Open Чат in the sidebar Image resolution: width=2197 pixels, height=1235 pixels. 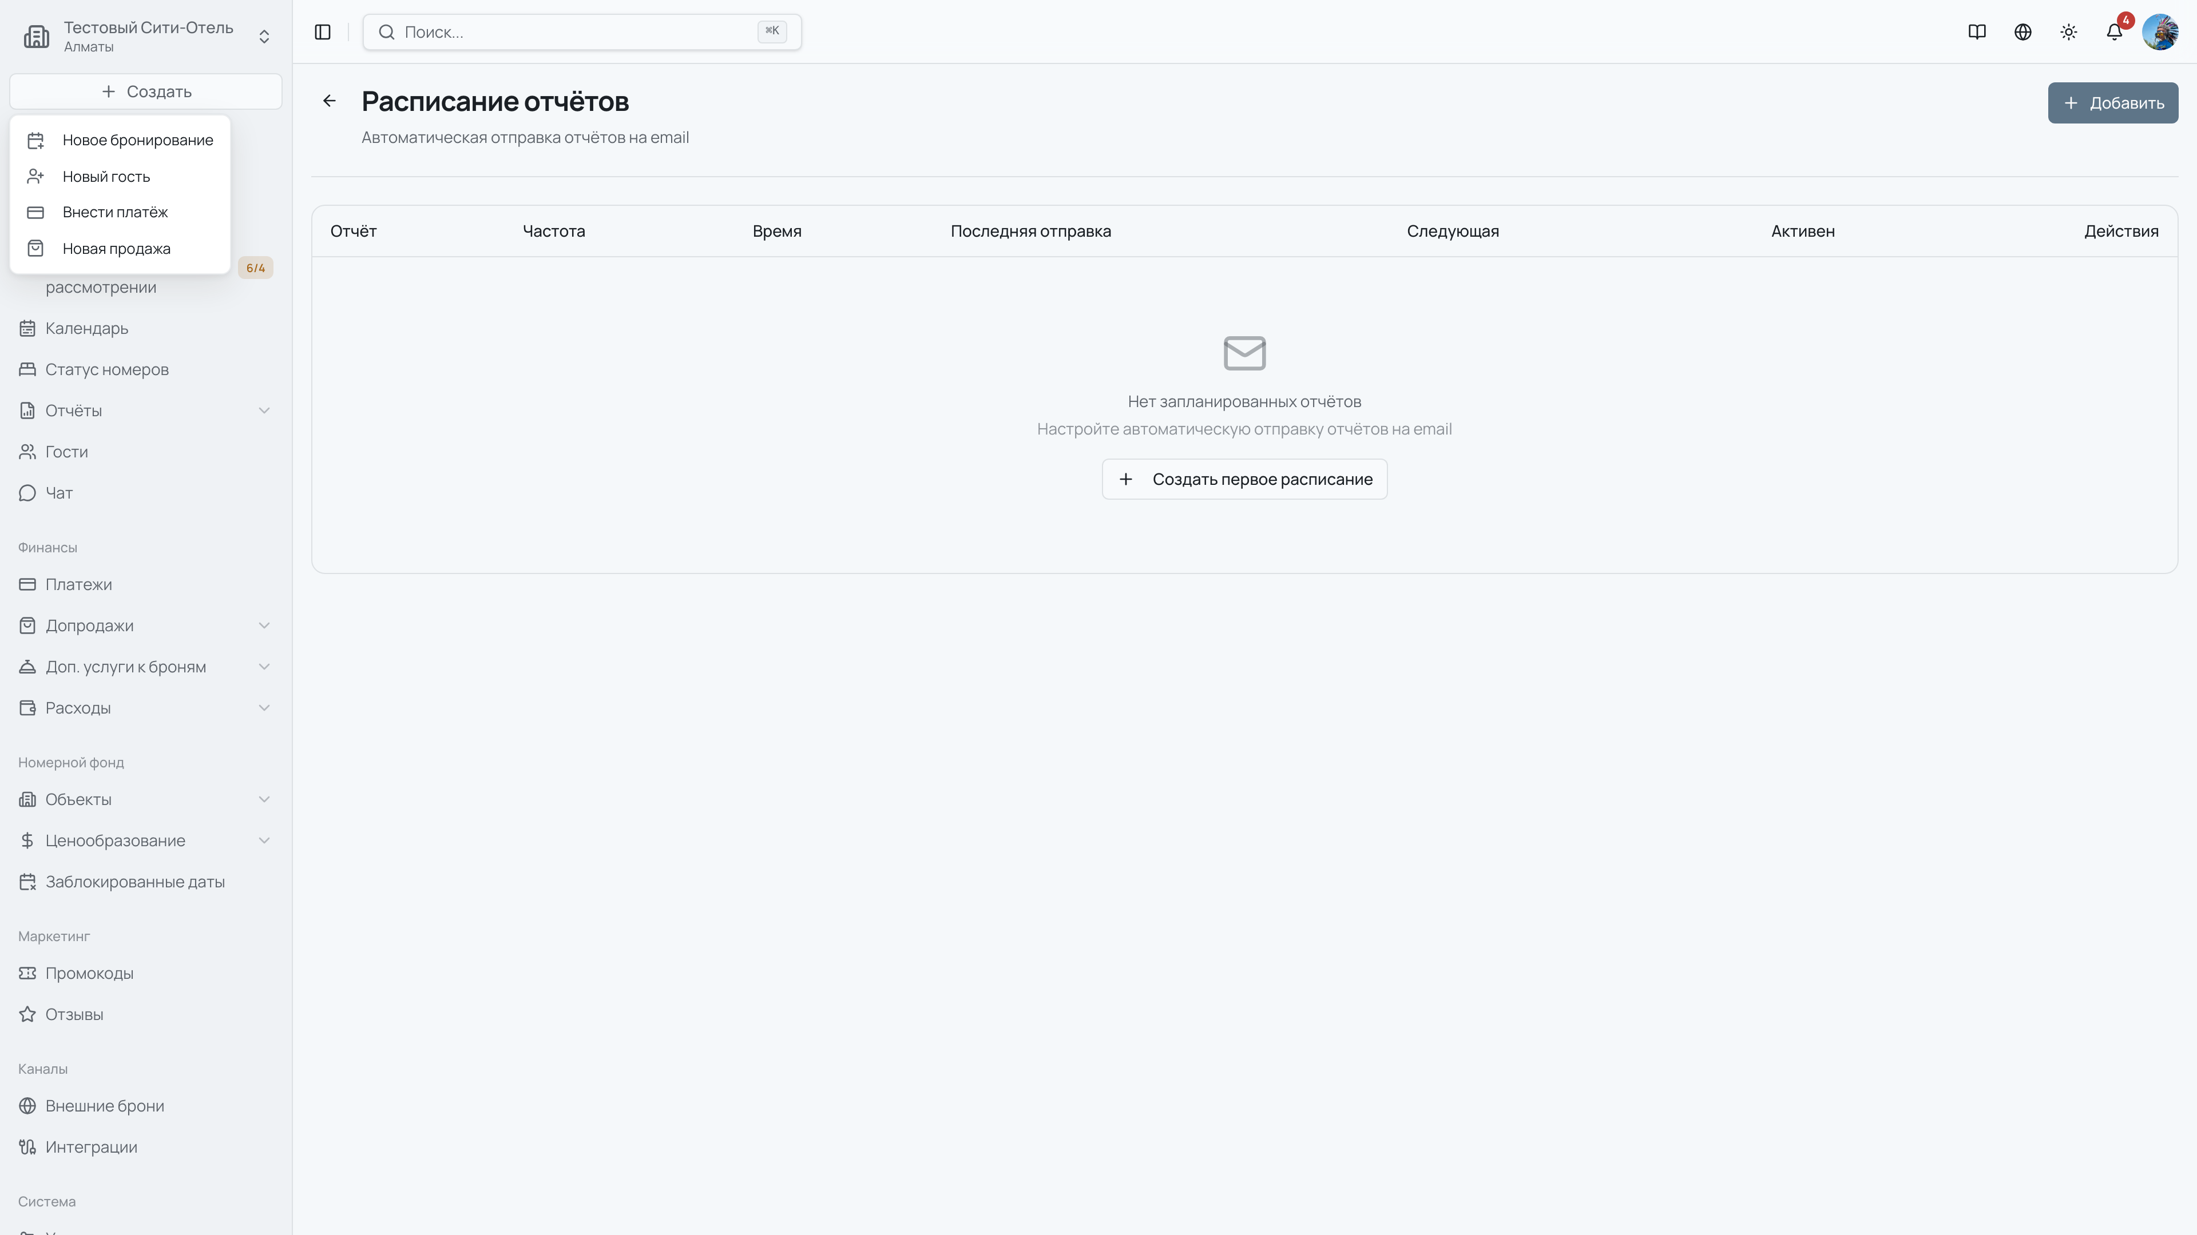pyautogui.click(x=146, y=493)
